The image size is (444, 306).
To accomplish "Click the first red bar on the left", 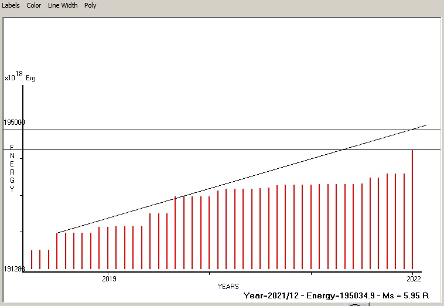I will (x=32, y=259).
